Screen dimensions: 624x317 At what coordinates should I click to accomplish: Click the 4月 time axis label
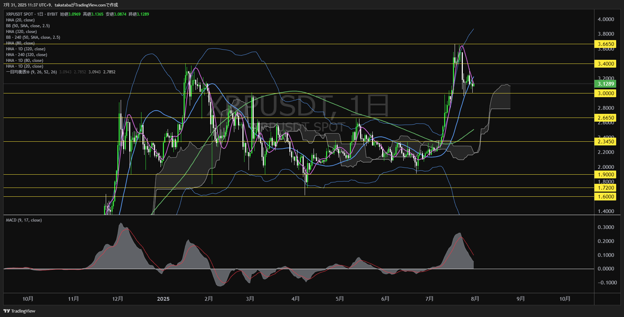click(x=296, y=299)
